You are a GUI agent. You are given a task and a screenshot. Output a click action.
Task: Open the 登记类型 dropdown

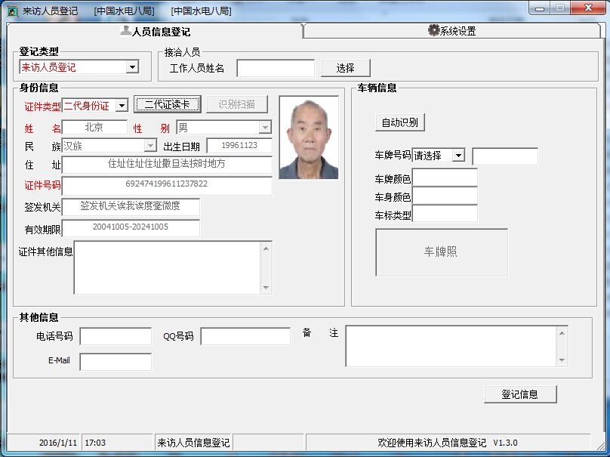coord(132,67)
